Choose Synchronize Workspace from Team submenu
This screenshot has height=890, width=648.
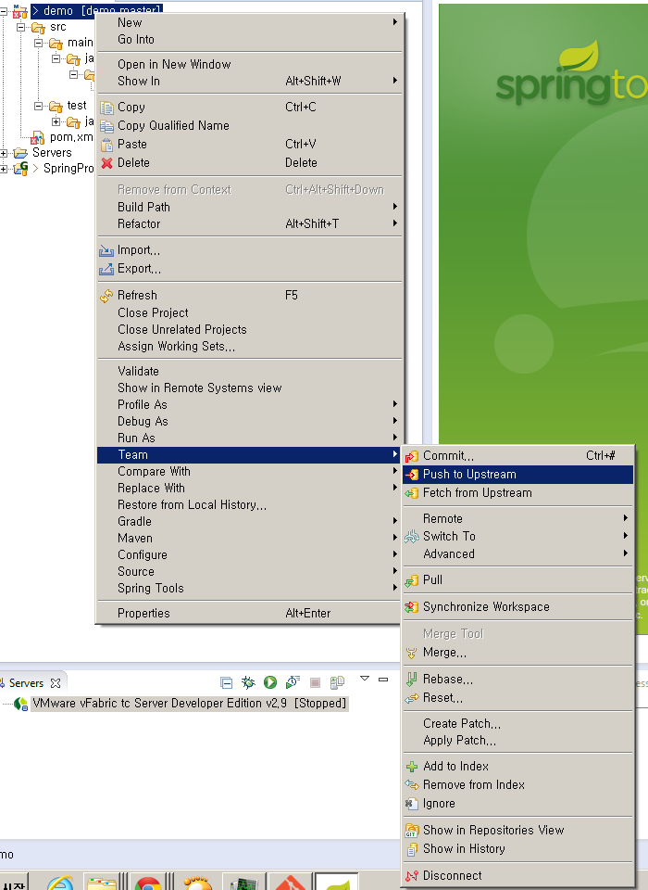point(486,607)
